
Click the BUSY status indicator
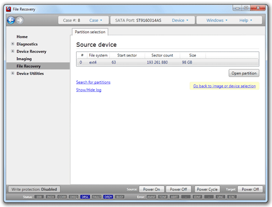tap(120, 197)
